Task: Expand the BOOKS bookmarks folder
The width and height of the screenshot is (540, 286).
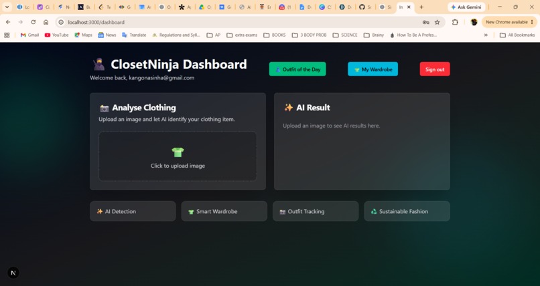Action: pyautogui.click(x=275, y=35)
